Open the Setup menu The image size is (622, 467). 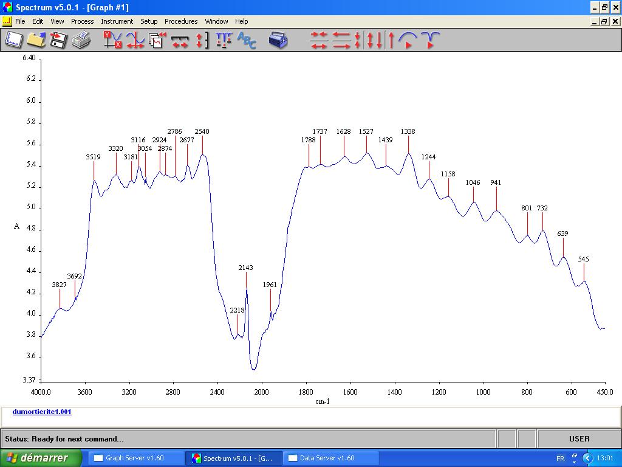[x=149, y=21]
